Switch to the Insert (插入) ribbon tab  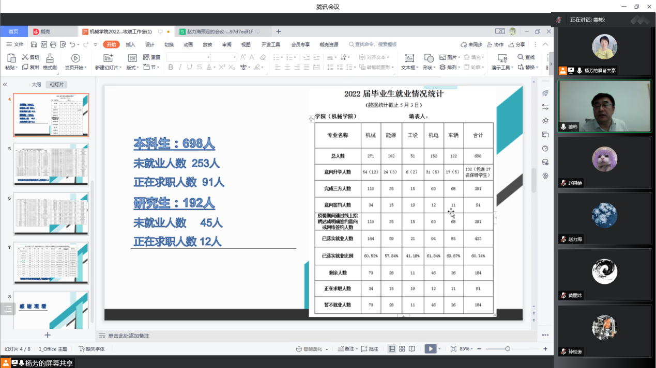click(130, 45)
